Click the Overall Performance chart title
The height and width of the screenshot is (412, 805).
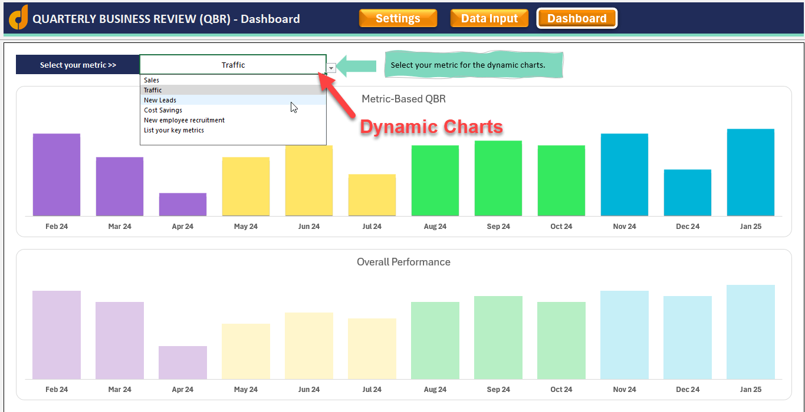click(x=403, y=262)
